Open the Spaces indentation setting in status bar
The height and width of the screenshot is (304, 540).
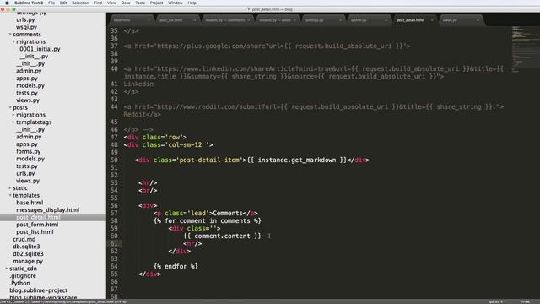(495, 302)
